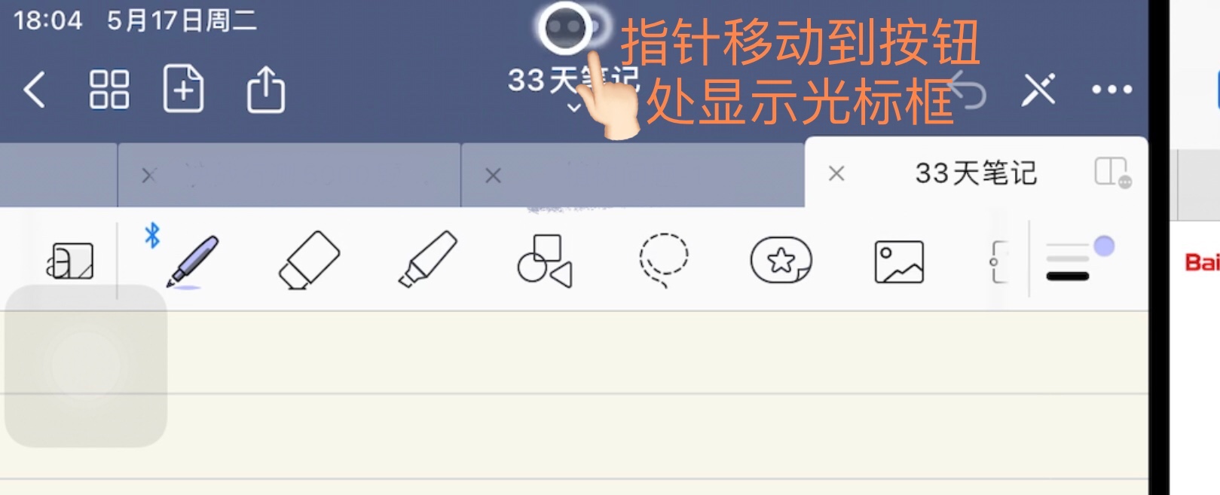Toggle the zoom window tool
Image resolution: width=1220 pixels, height=495 pixels.
click(69, 261)
